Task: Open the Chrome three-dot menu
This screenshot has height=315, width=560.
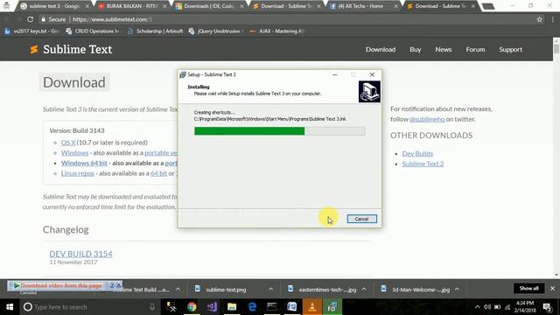Action: tap(552, 19)
